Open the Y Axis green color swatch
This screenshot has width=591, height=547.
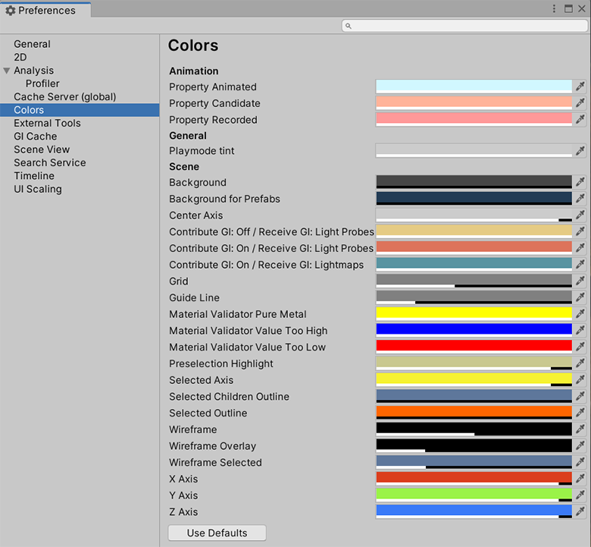474,495
